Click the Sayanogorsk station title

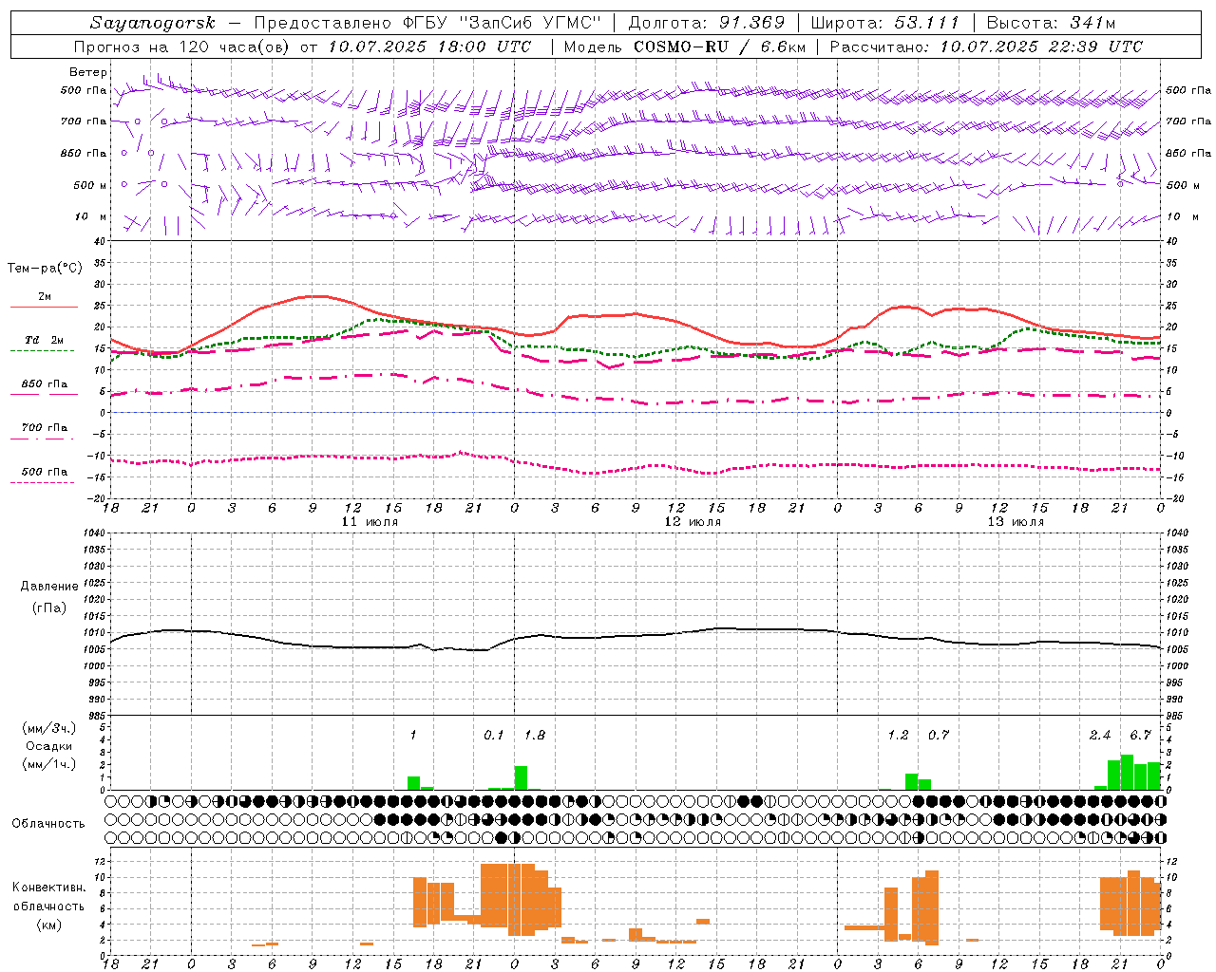coord(153,23)
